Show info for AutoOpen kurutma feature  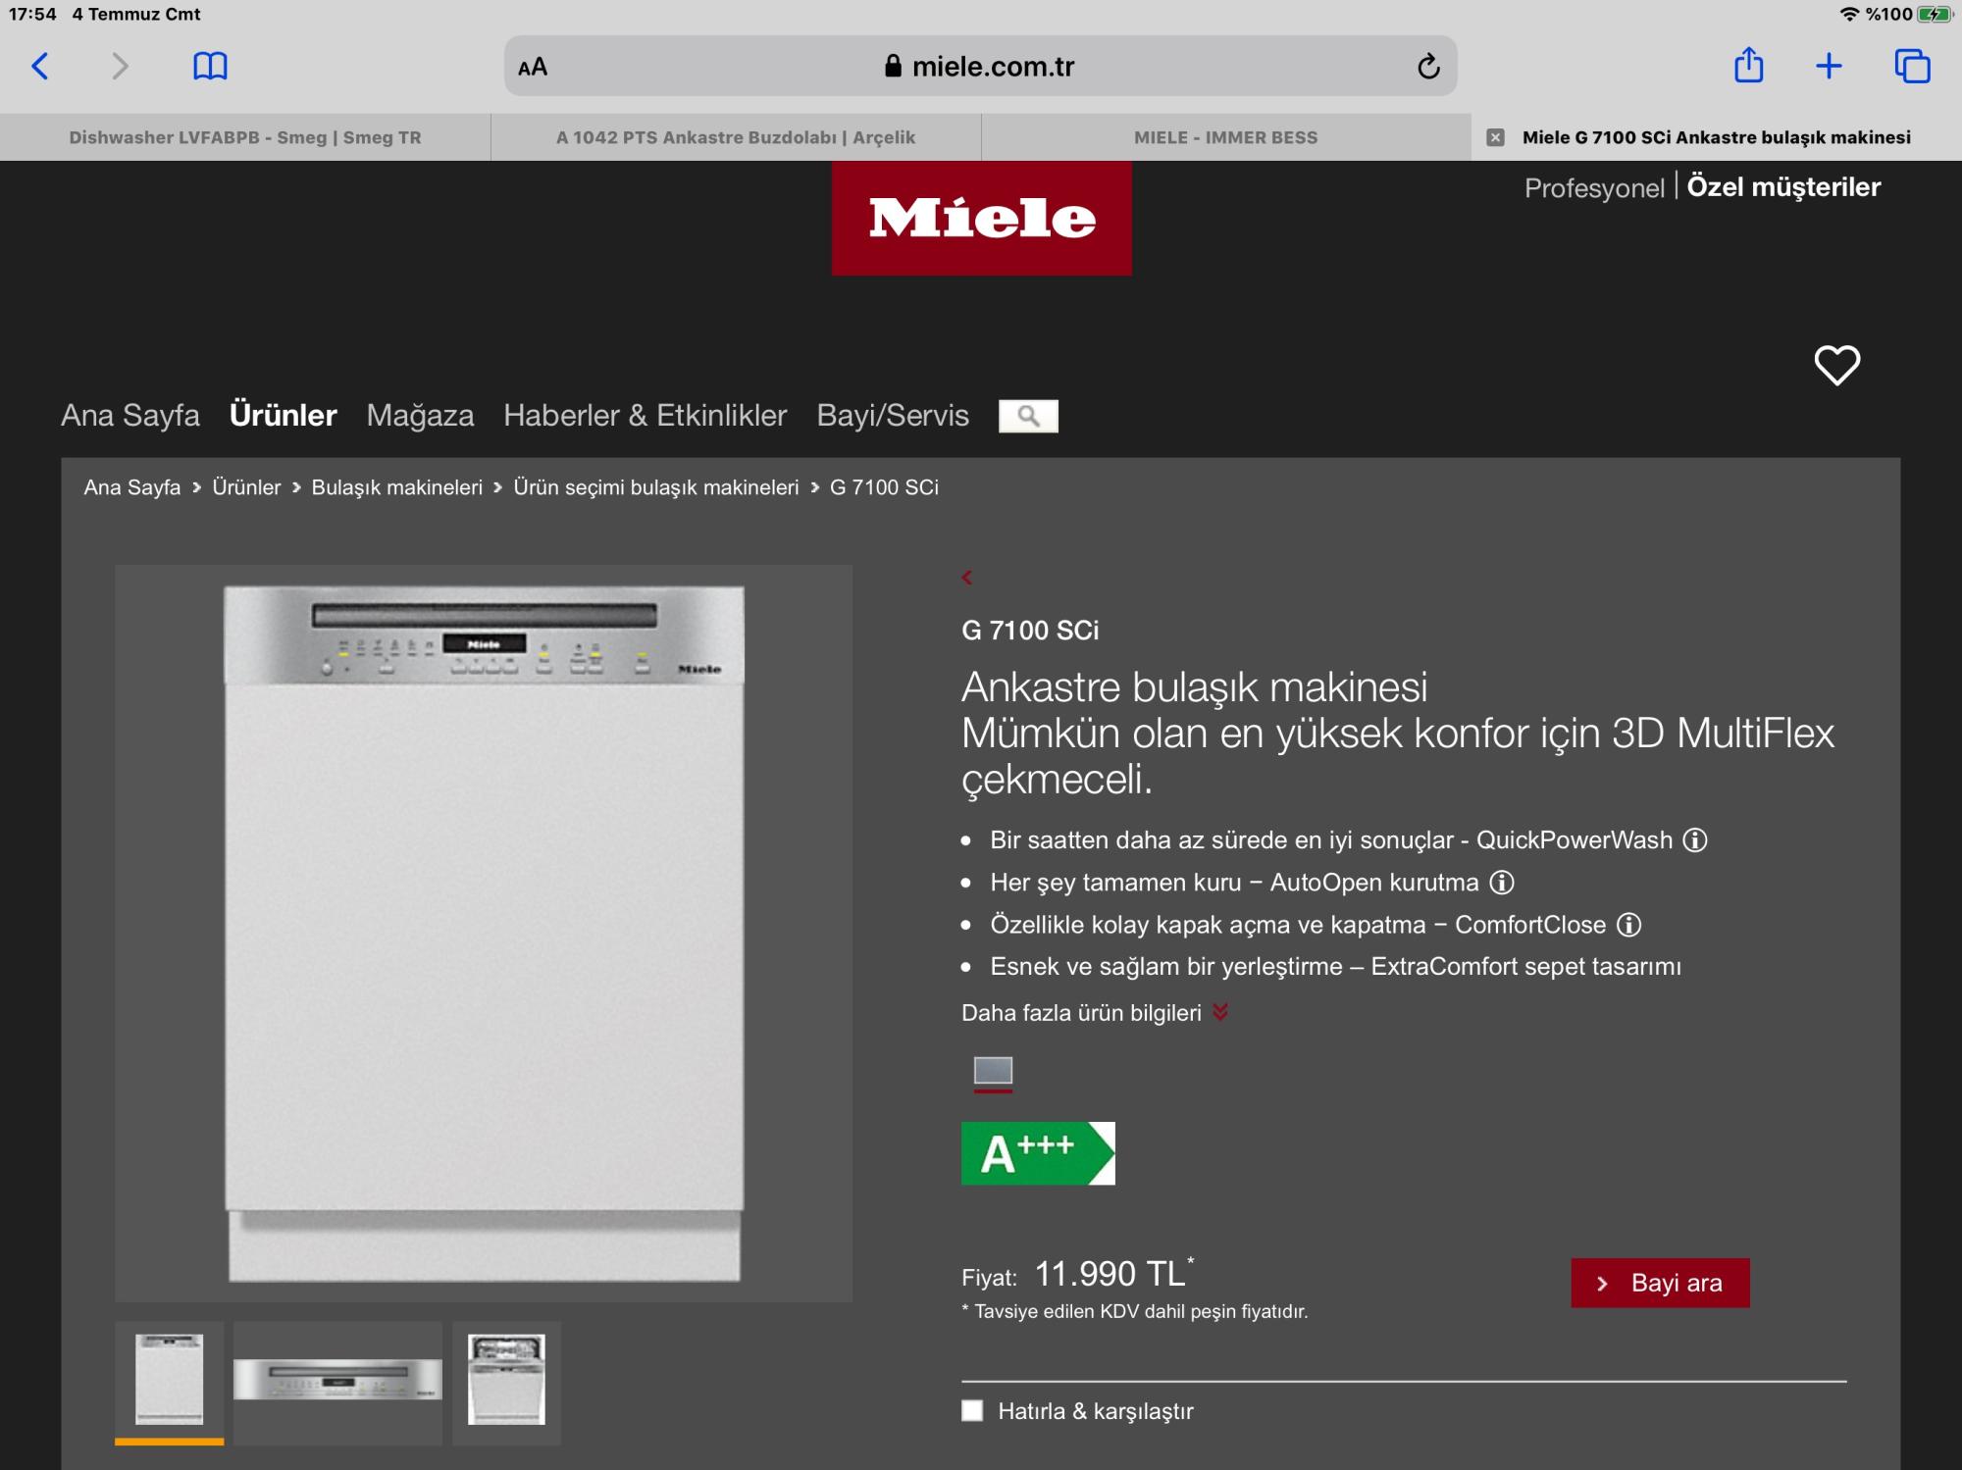(1502, 883)
